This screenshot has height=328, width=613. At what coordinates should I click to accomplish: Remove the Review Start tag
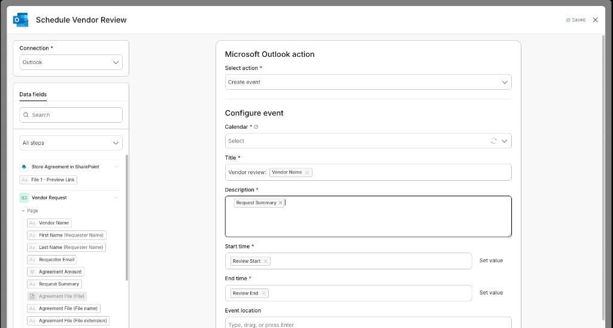tap(265, 261)
